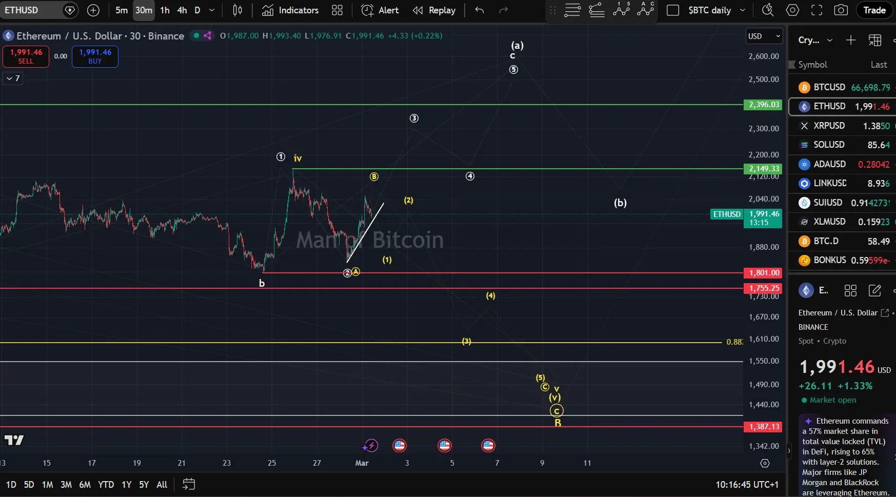Image resolution: width=896 pixels, height=497 pixels.
Task: Collapse the right sidebar panel handle
Action: point(789,451)
